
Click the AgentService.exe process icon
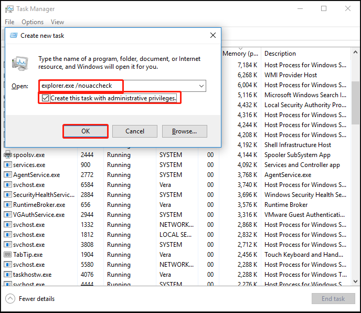pyautogui.click(x=7, y=175)
